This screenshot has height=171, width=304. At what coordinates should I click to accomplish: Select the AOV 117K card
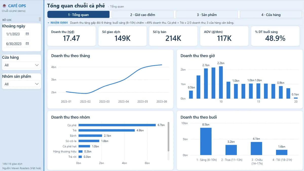(x=224, y=36)
